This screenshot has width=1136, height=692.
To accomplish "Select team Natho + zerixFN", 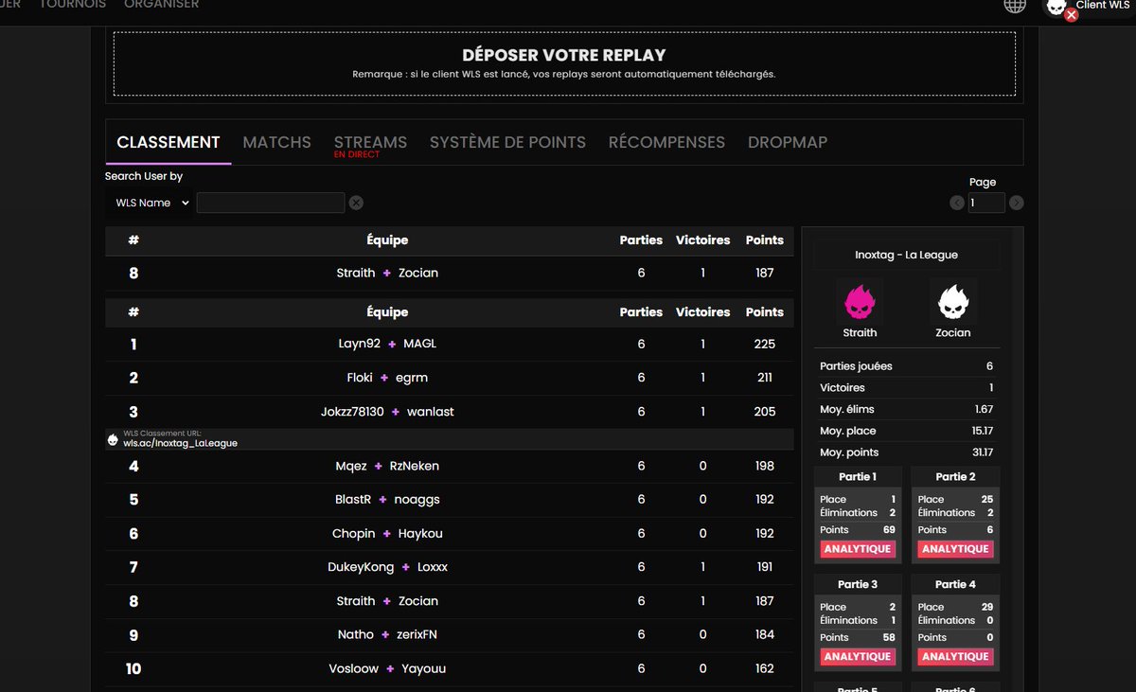I will pyautogui.click(x=449, y=634).
